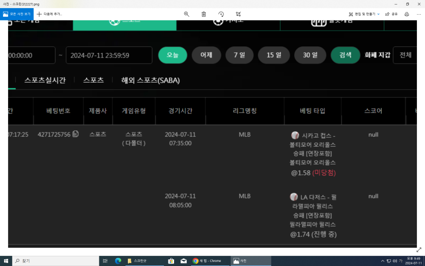Select the 어제 filter button
The height and width of the screenshot is (266, 425).
click(206, 55)
